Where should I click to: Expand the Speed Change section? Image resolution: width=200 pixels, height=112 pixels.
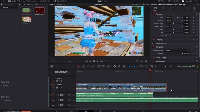pyautogui.click(x=161, y=58)
